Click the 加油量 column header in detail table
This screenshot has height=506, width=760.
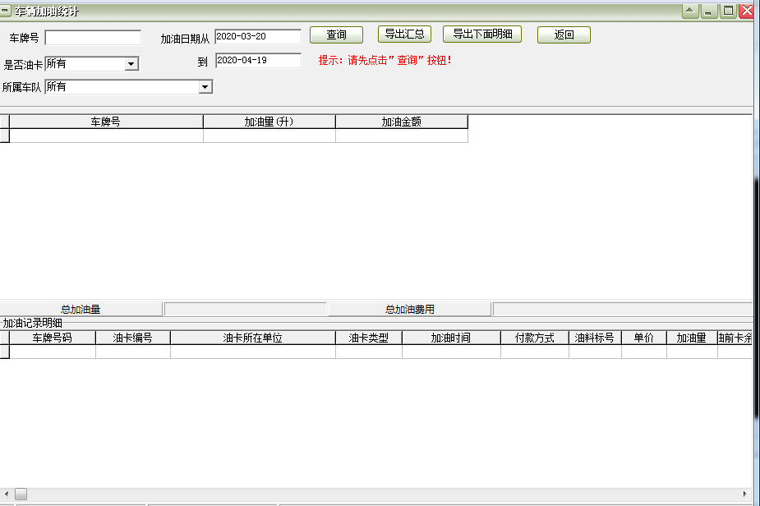point(692,338)
